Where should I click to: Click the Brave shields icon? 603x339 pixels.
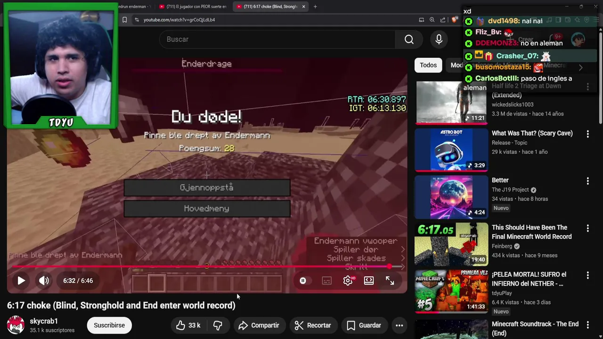[454, 20]
